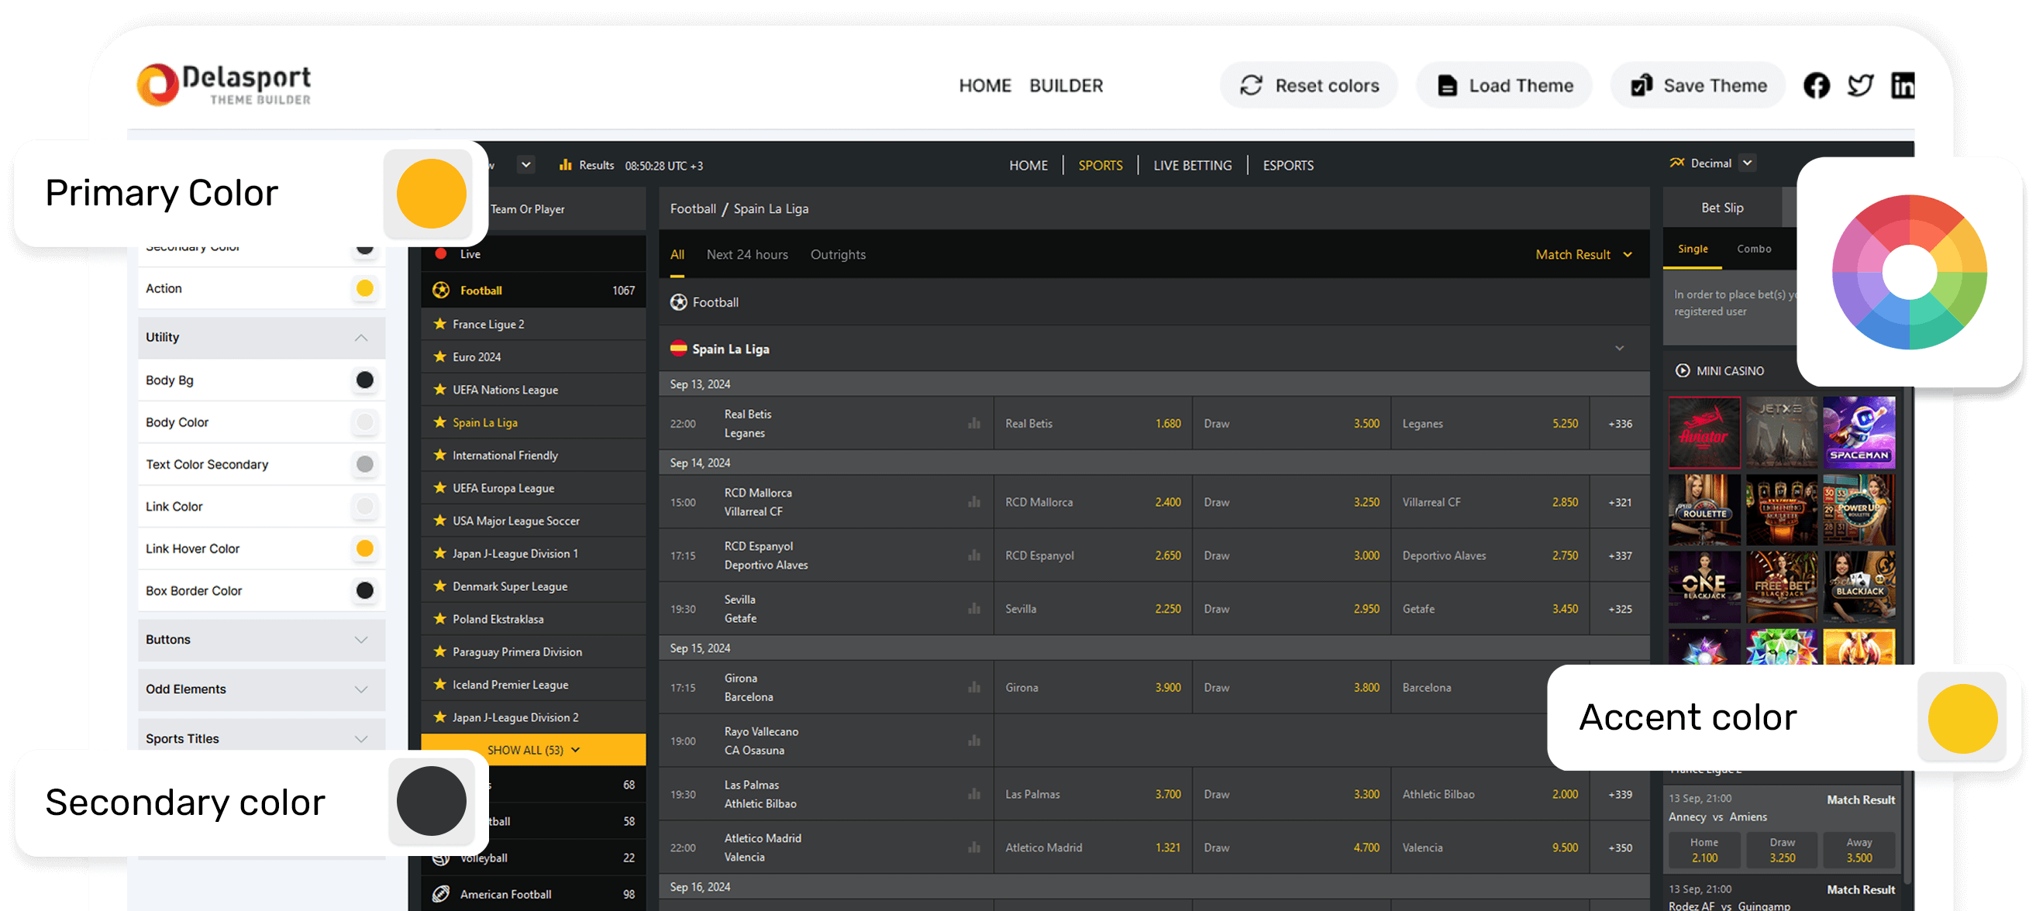The height and width of the screenshot is (911, 2036).
Task: Switch to the Live Betting tab
Action: pyautogui.click(x=1192, y=165)
